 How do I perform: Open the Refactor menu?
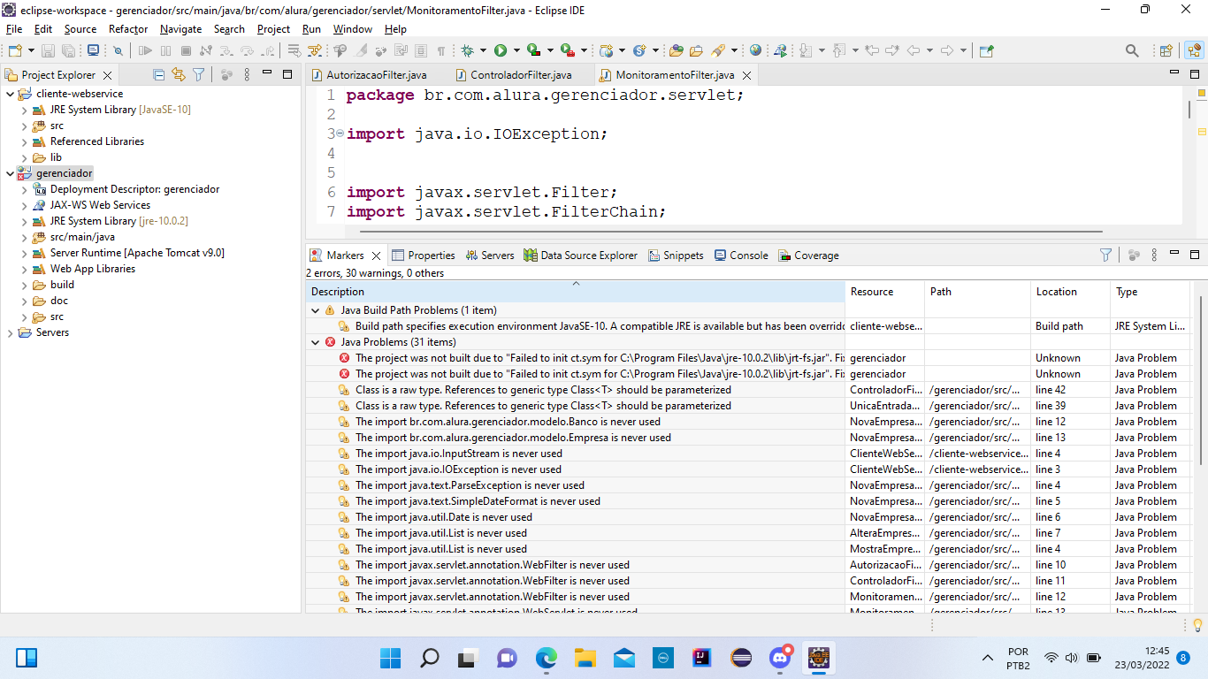click(128, 29)
